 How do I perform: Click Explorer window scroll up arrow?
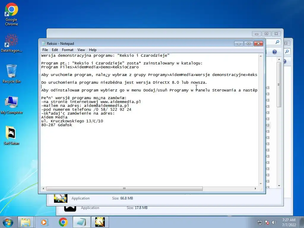[x=279, y=59]
